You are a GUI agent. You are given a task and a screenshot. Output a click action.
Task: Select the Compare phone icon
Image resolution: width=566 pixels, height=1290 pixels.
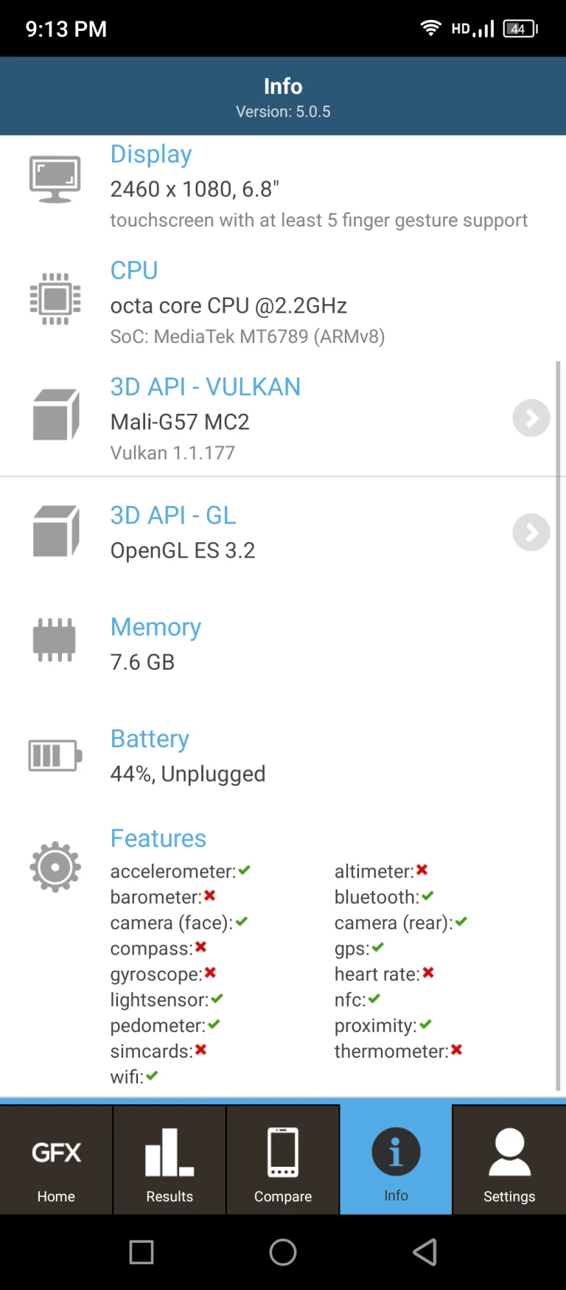[x=283, y=1159]
